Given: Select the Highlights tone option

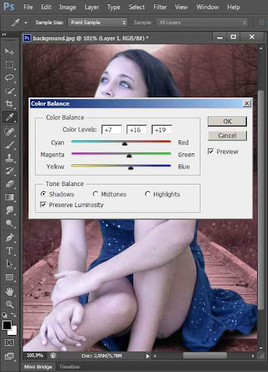Looking at the screenshot, I should click(147, 194).
